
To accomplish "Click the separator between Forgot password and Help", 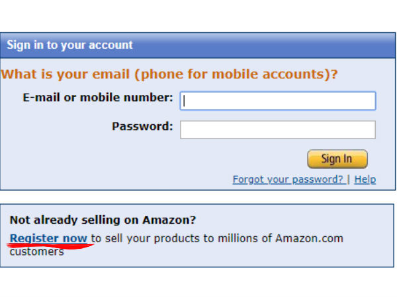I will [x=349, y=180].
